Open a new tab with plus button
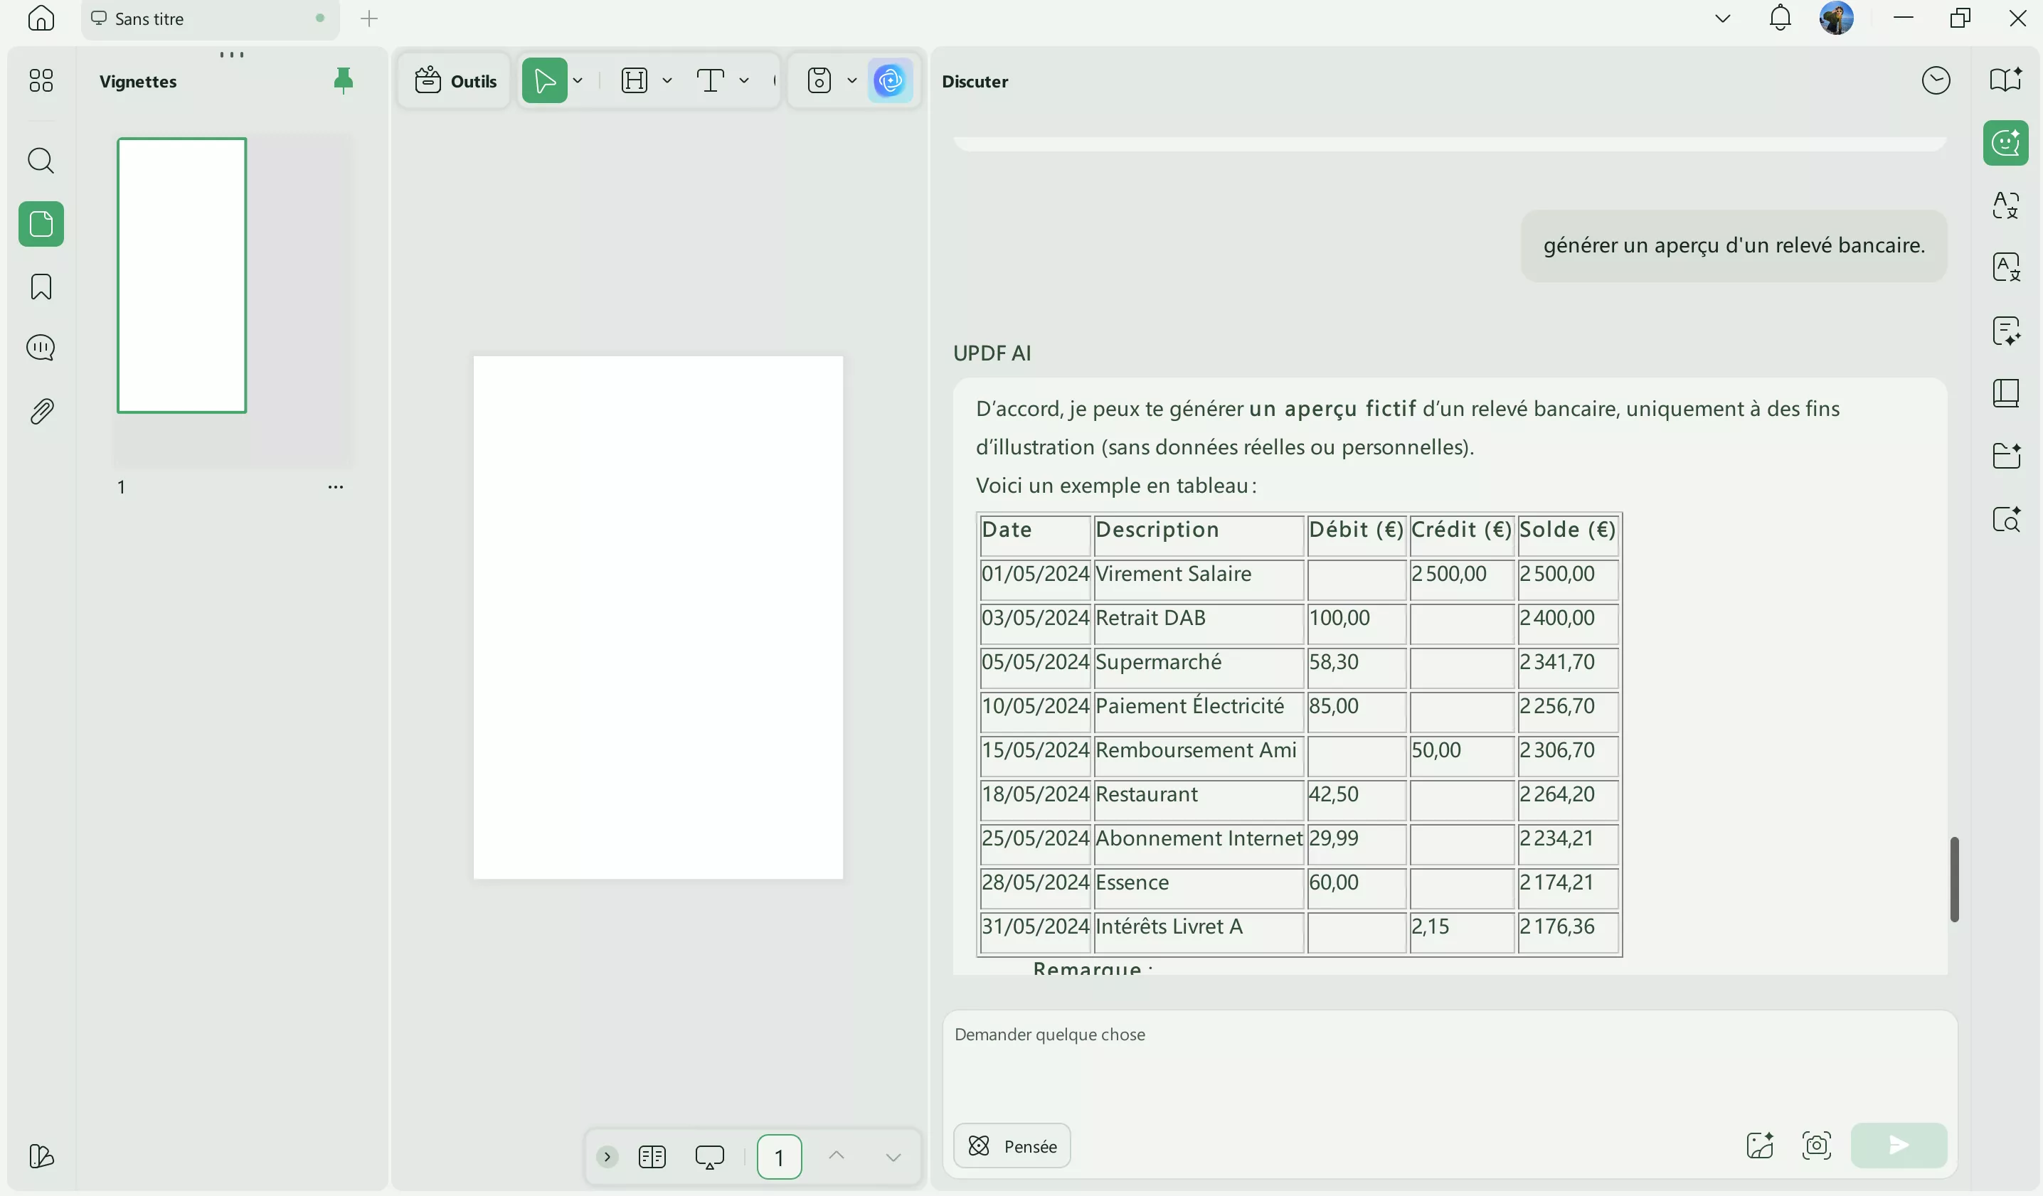 (x=369, y=18)
